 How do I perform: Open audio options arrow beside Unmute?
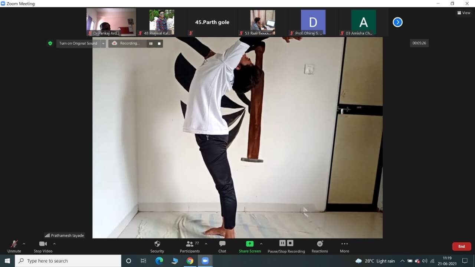[x=24, y=244]
